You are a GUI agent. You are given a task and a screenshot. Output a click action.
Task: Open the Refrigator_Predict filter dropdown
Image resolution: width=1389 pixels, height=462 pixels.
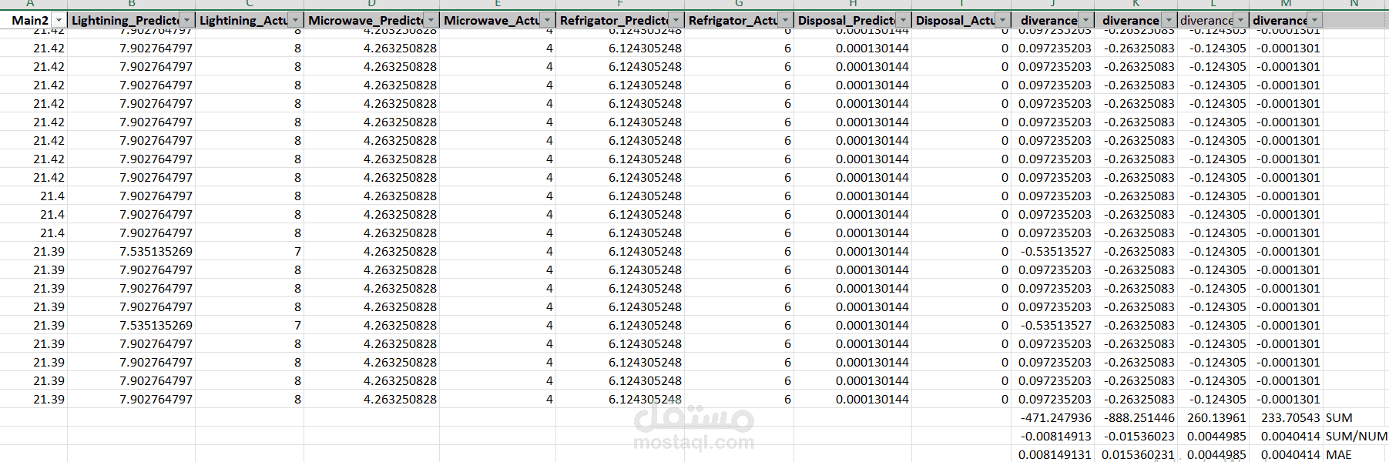tap(676, 21)
